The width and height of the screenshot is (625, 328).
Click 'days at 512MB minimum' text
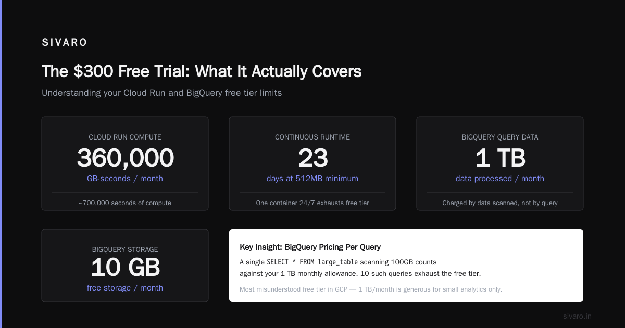(x=312, y=179)
